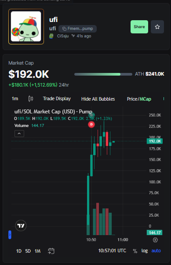The image size is (171, 265).
Task: Open the 1m interval selector
Action: coord(15,98)
